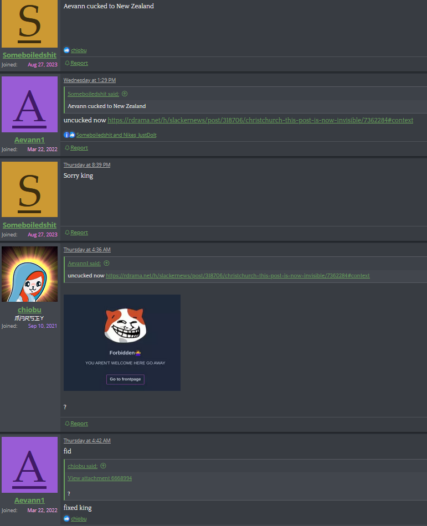Open Someboiledshit username link on the first post
This screenshot has width=427, height=526.
[x=29, y=55]
